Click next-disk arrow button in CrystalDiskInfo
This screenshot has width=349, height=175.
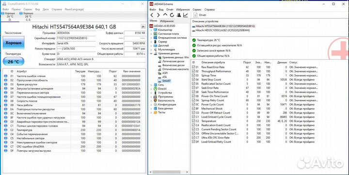click(x=143, y=27)
